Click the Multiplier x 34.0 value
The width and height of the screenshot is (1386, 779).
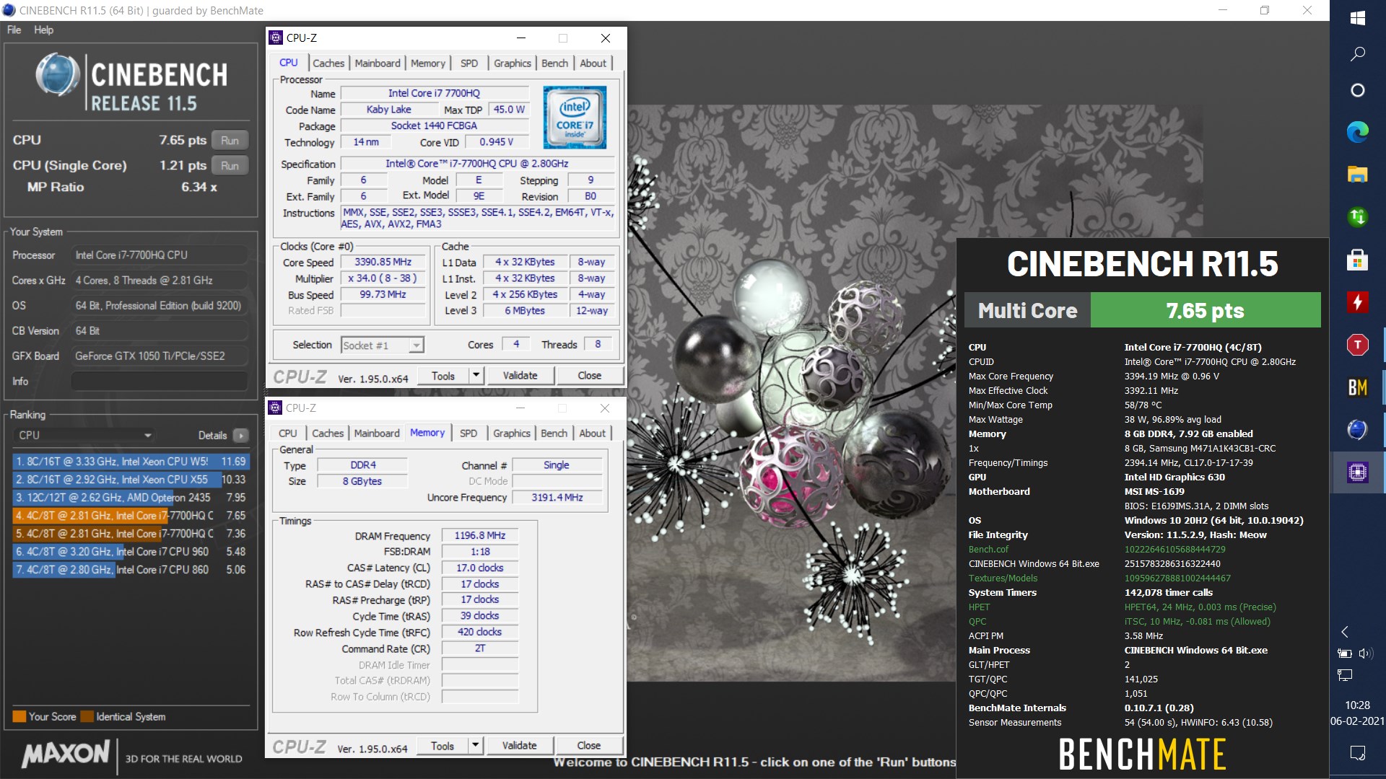point(383,278)
